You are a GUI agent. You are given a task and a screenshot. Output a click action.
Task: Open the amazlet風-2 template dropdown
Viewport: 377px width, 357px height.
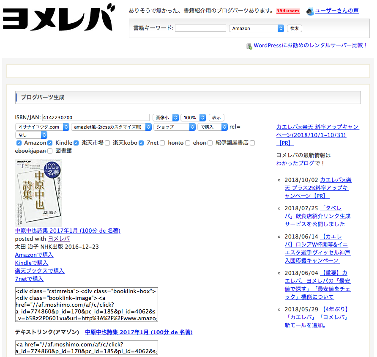(x=111, y=127)
